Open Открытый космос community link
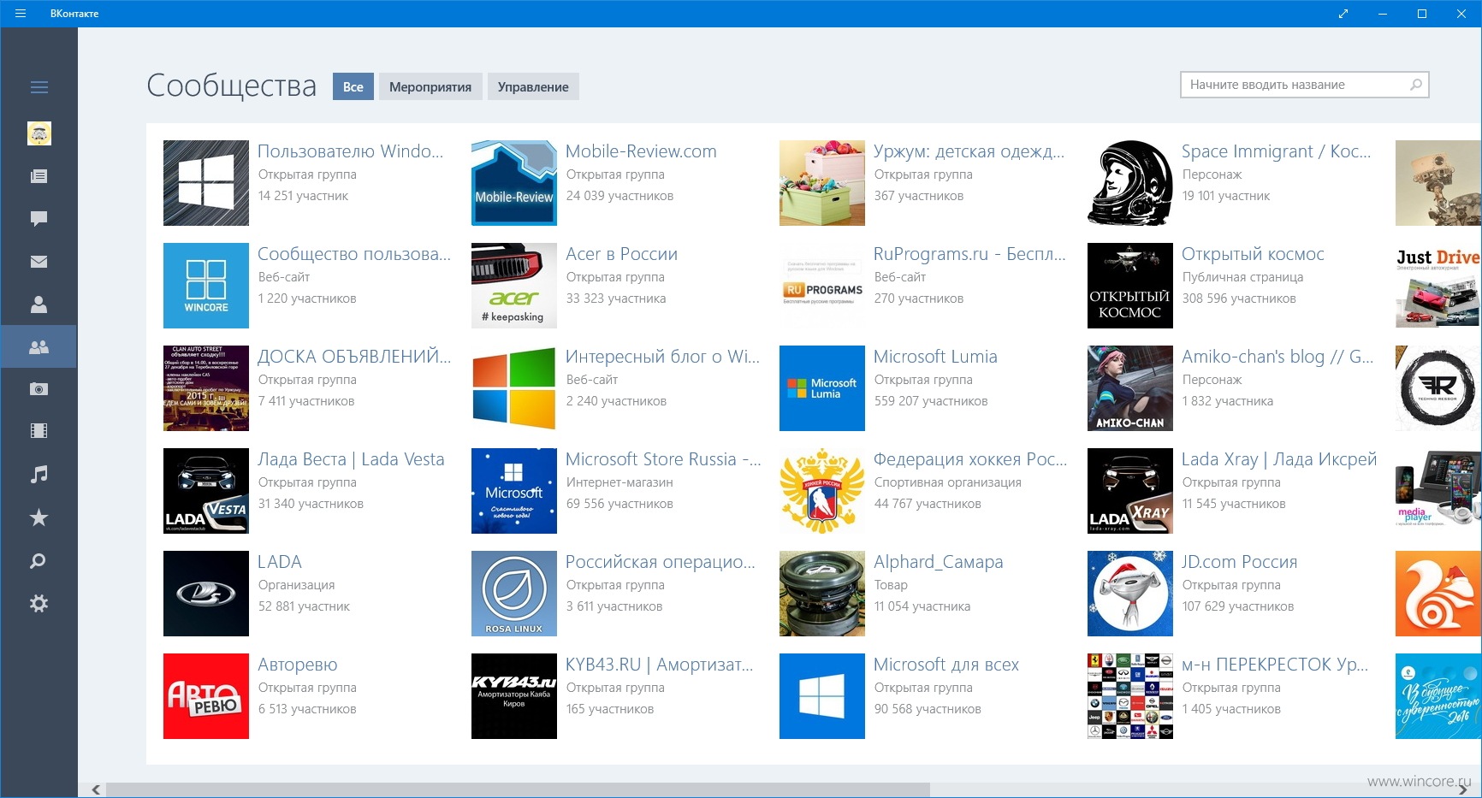 click(1253, 254)
